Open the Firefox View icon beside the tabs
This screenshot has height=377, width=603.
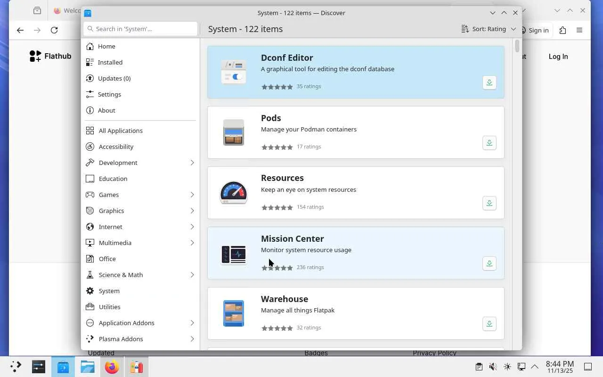click(x=37, y=10)
